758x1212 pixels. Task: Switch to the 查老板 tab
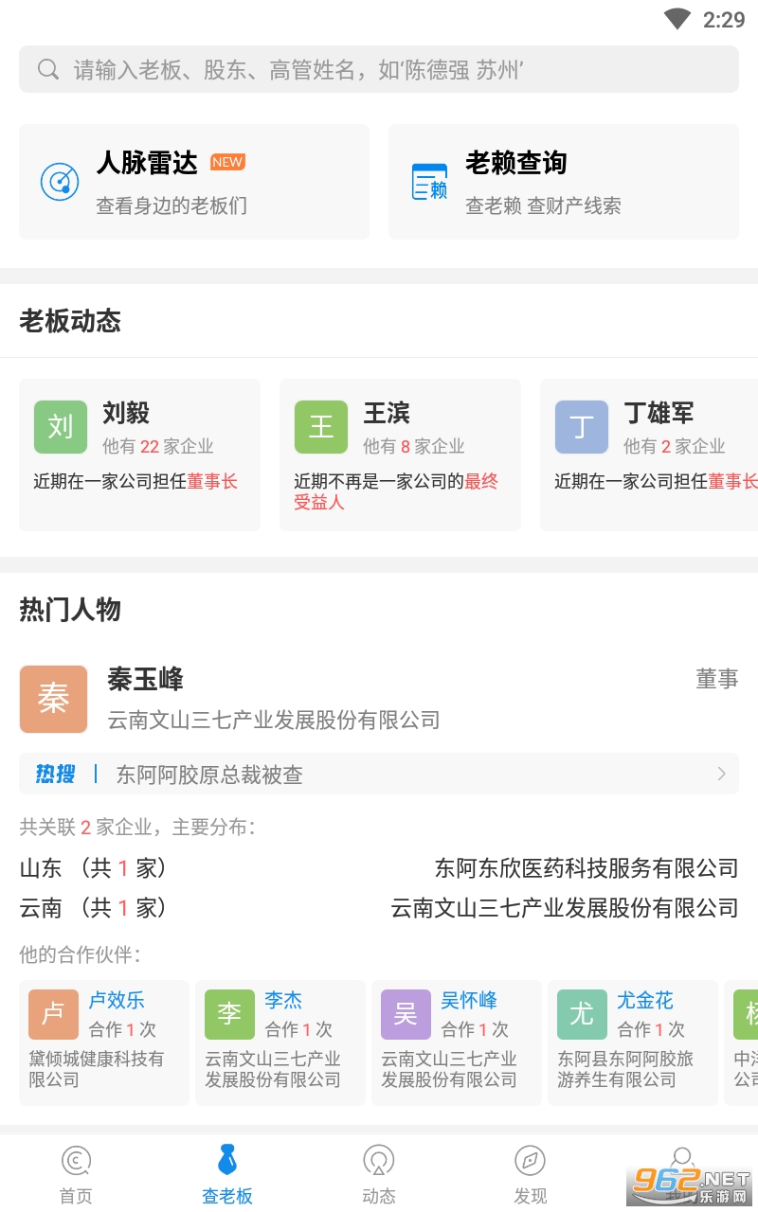(x=227, y=1174)
